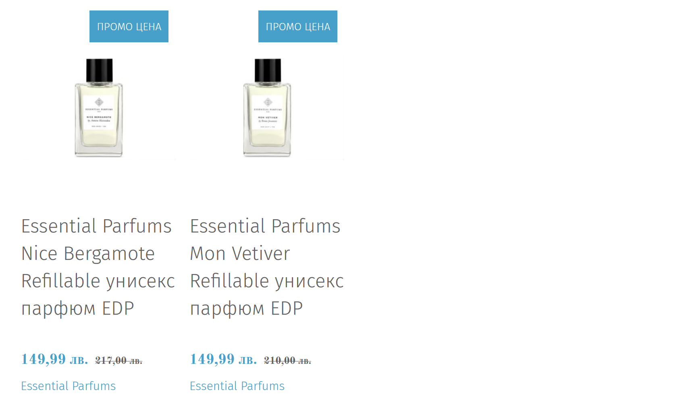Click the black cap of Mon Vetiver bottle
684x409 pixels.
click(x=268, y=70)
